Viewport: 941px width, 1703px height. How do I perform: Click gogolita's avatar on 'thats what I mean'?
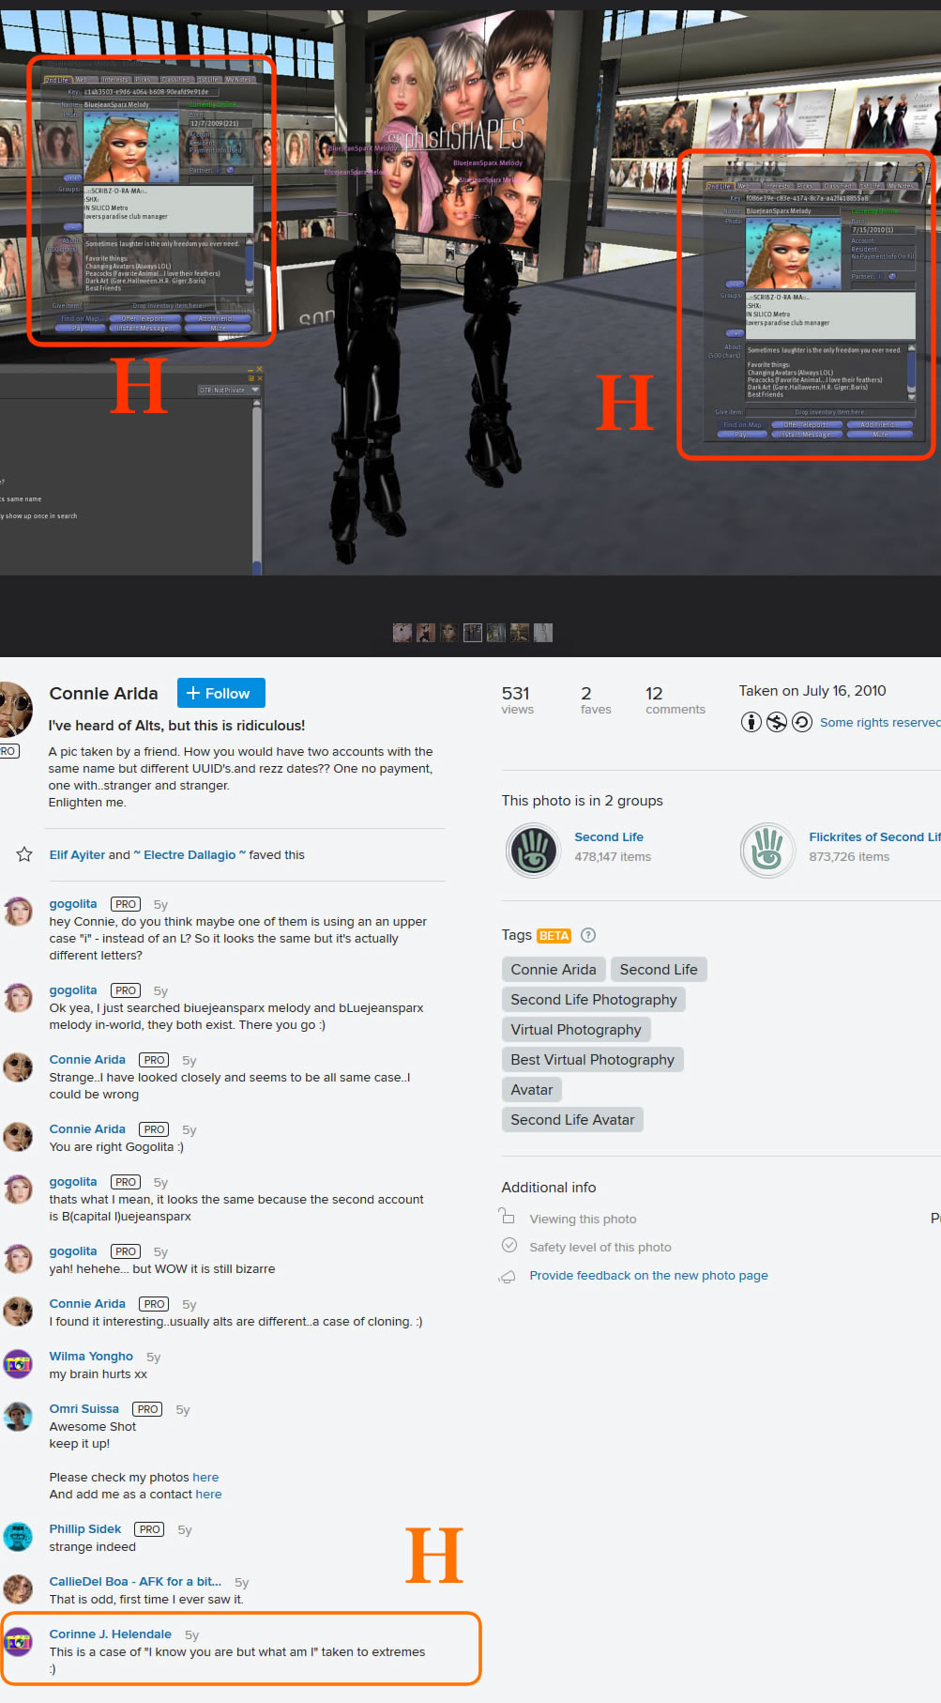coord(18,1189)
